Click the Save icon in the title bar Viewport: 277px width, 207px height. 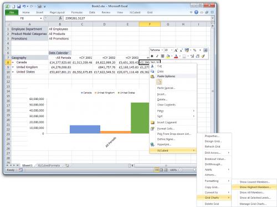click(x=19, y=7)
